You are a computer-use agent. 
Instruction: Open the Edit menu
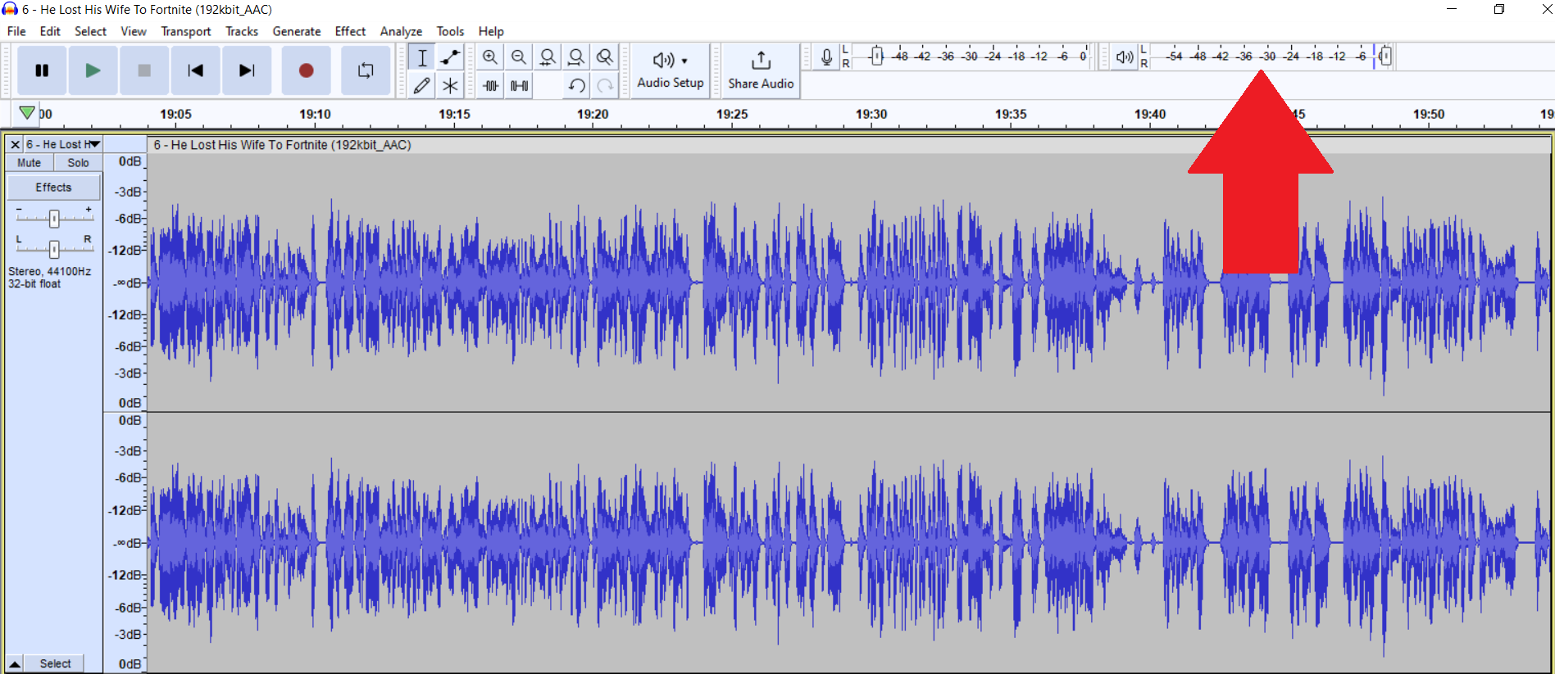point(50,31)
